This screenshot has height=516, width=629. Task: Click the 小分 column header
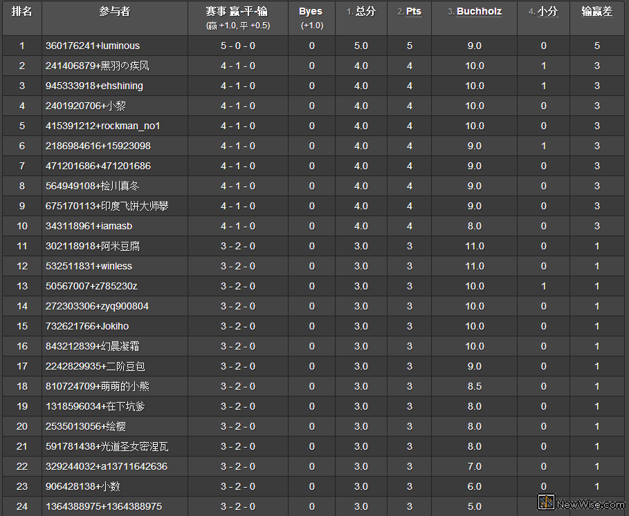coord(547,12)
